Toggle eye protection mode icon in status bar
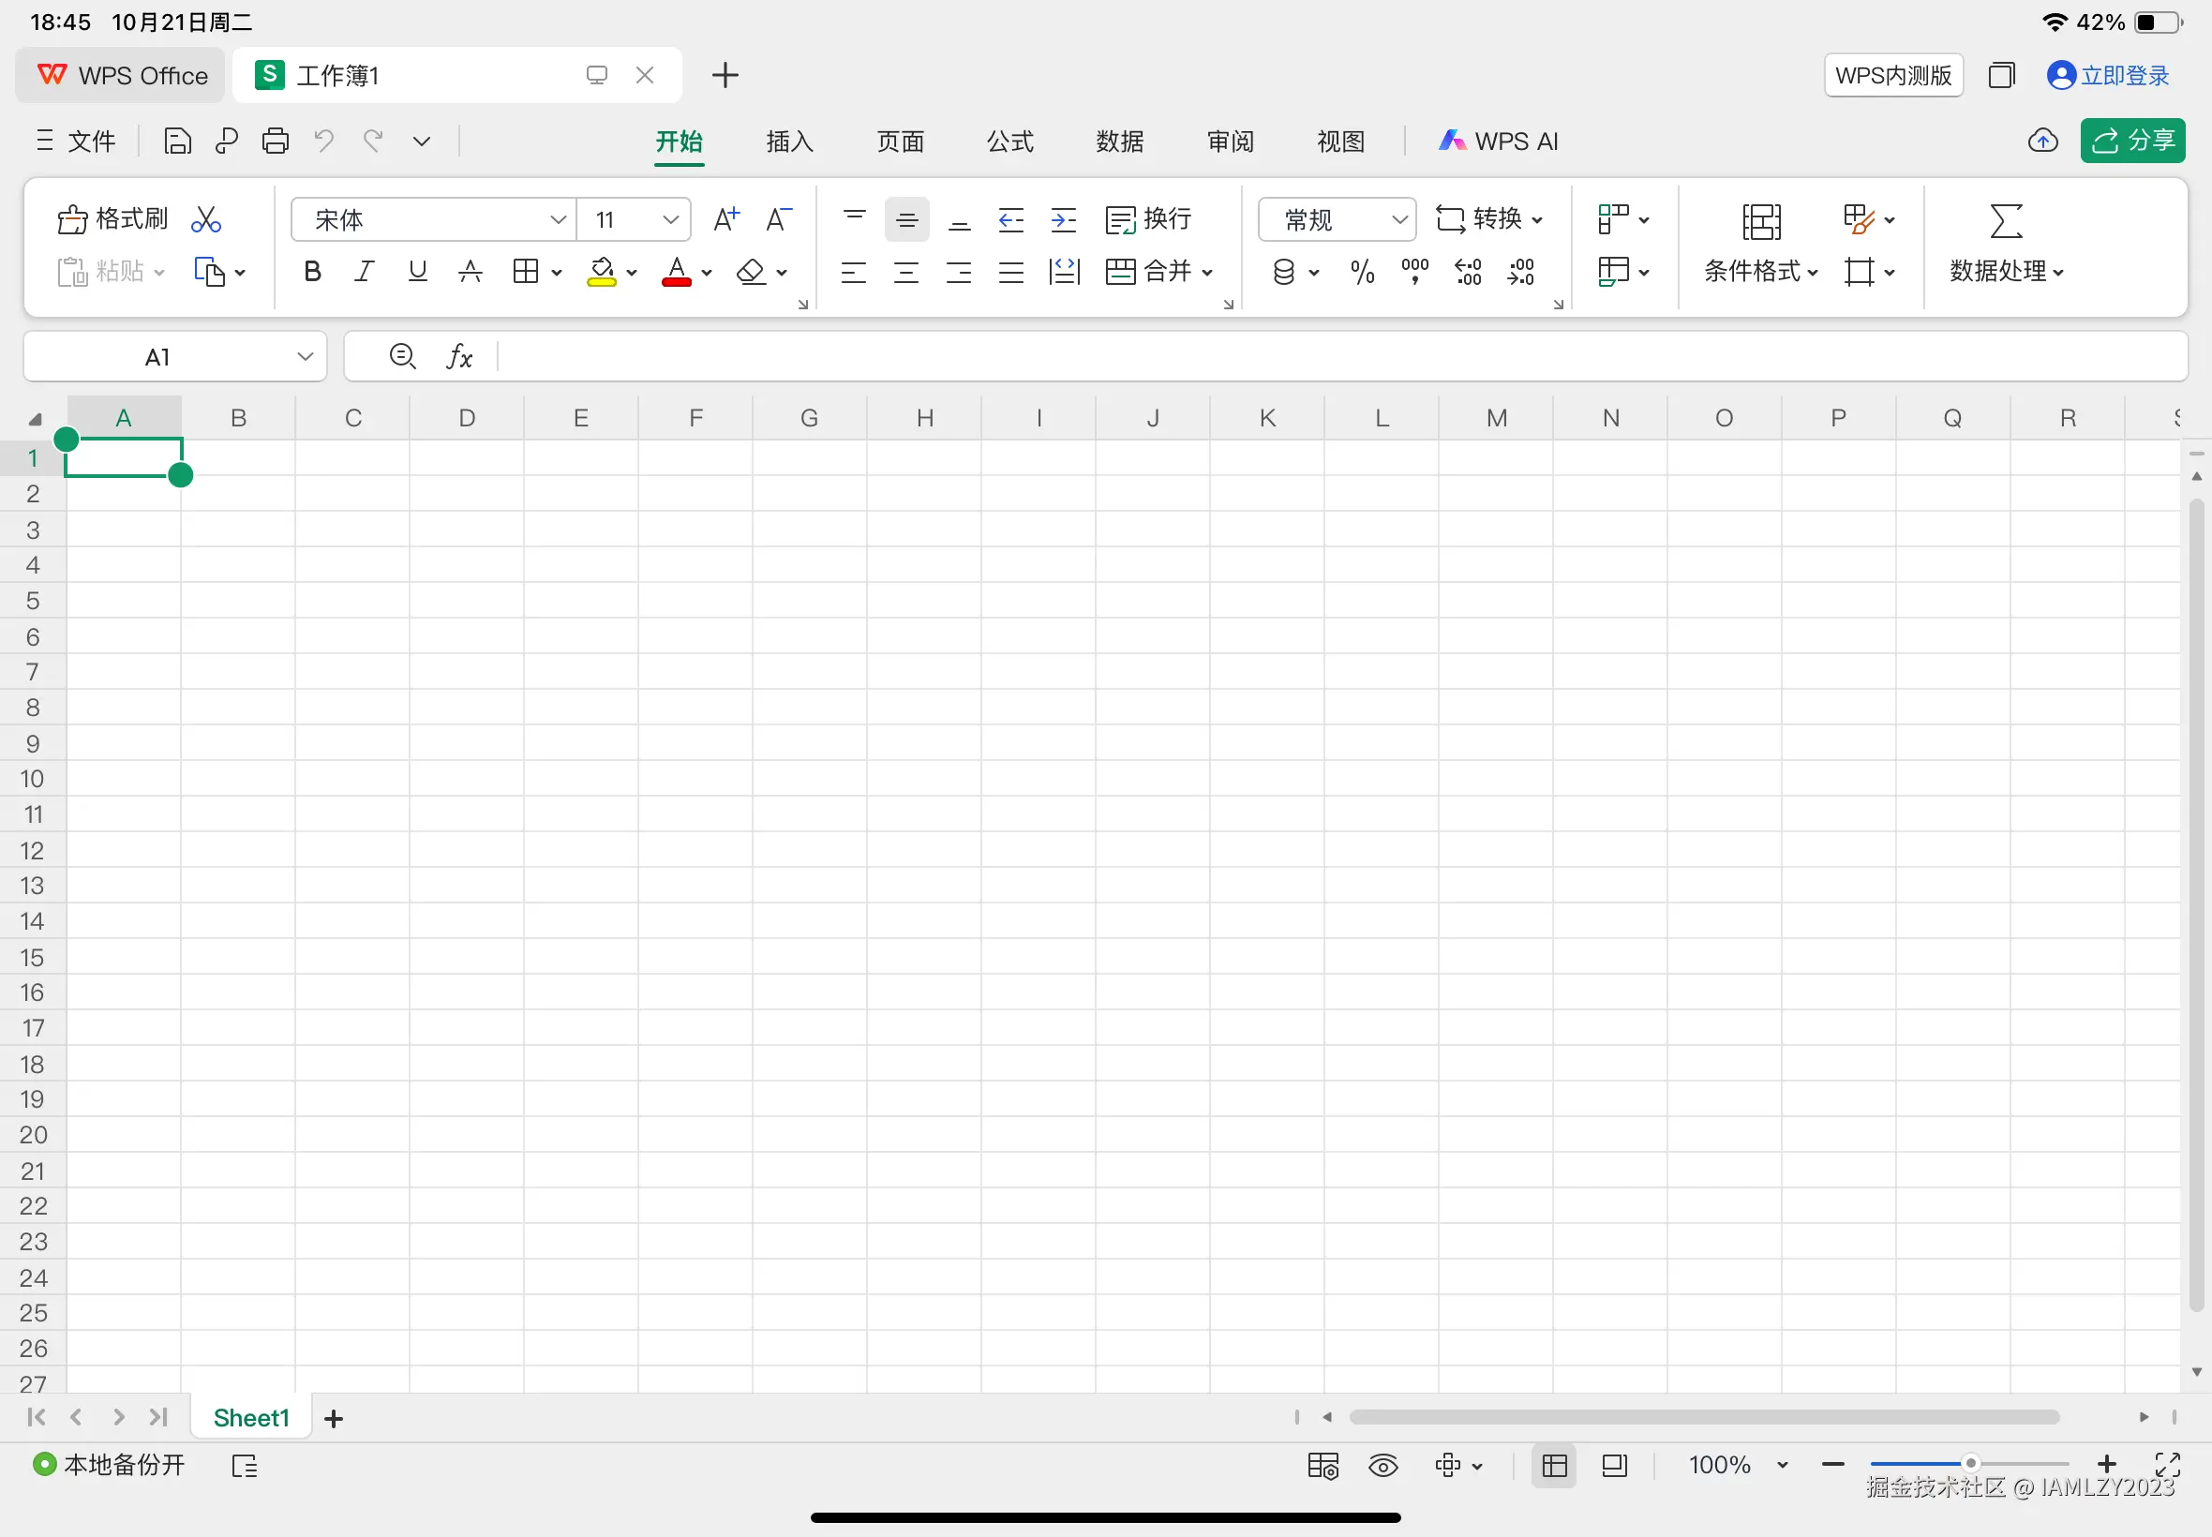This screenshot has width=2212, height=1537. coord(1382,1466)
